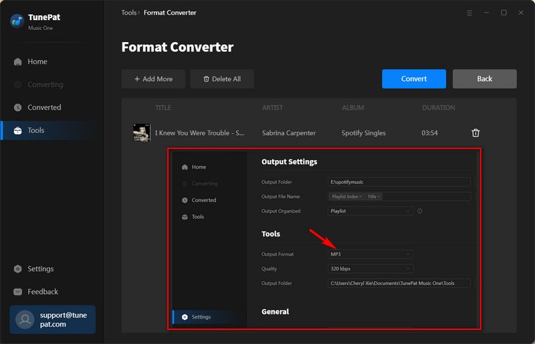This screenshot has height=344, width=535.
Task: Expand the Output Format MP3 dropdown
Action: pos(370,254)
